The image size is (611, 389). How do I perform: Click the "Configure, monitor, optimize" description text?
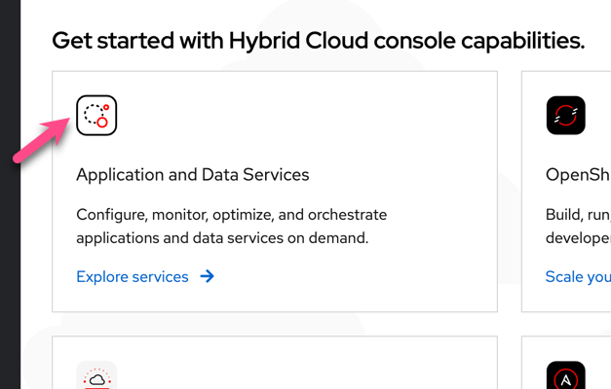231,214
